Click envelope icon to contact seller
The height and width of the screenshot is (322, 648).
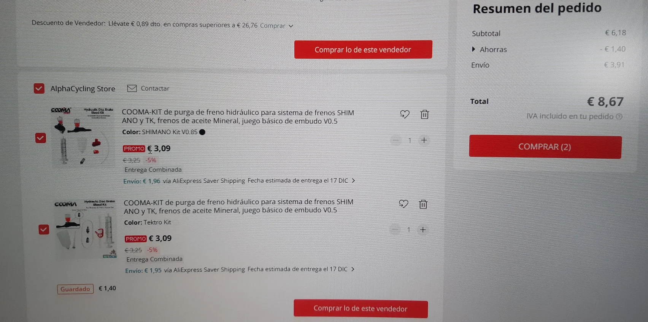click(x=132, y=88)
